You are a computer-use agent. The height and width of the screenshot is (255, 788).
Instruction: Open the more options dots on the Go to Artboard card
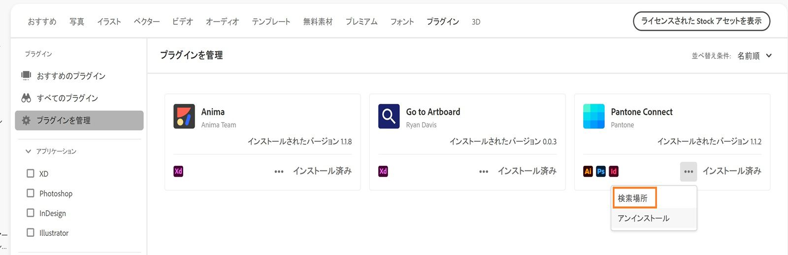point(484,171)
